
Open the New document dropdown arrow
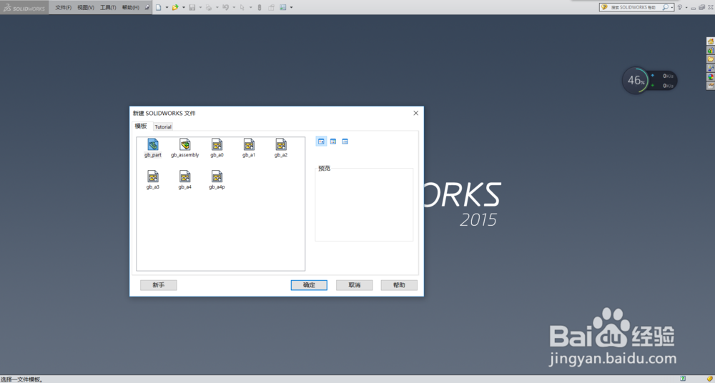167,7
